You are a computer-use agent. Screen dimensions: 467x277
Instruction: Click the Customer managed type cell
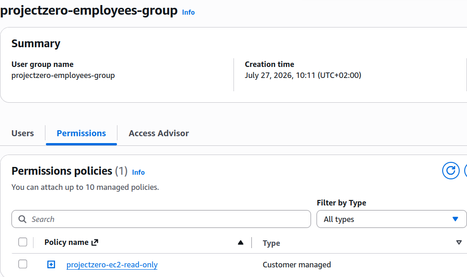(x=297, y=265)
